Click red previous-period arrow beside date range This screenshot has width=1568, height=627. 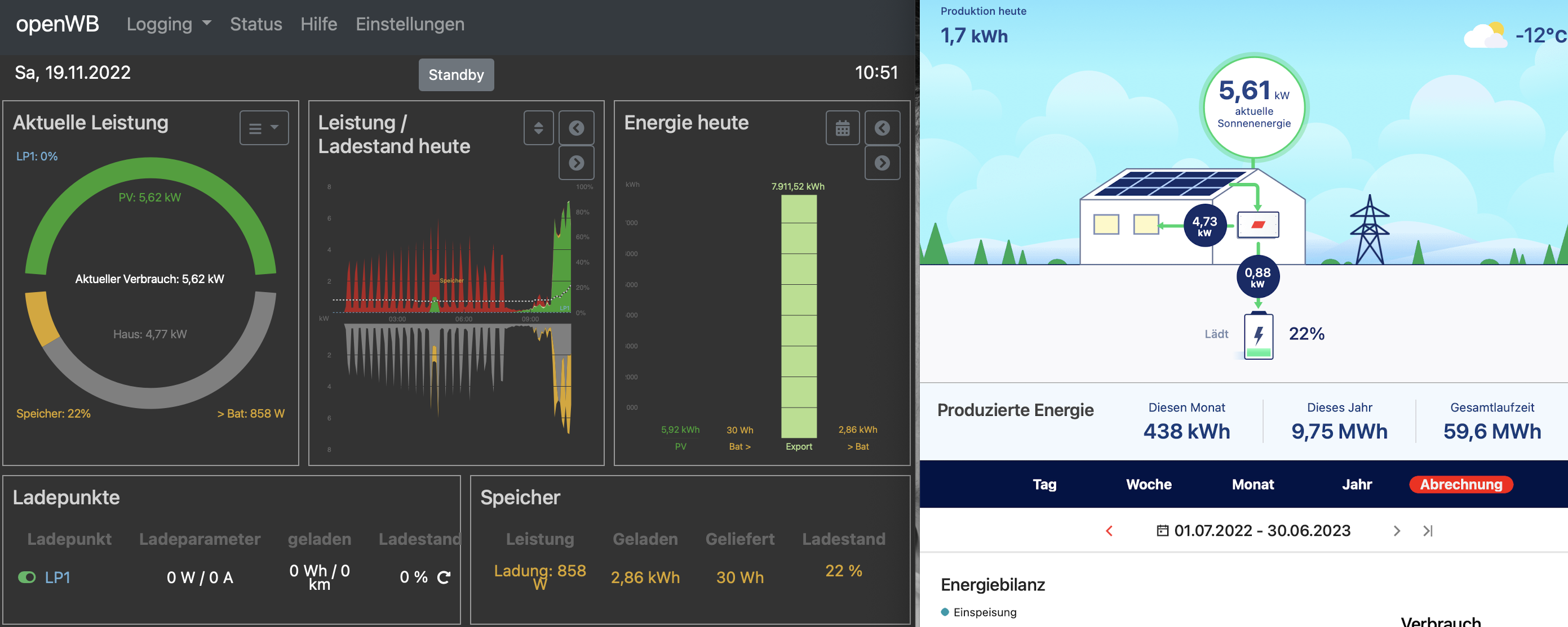[1109, 531]
